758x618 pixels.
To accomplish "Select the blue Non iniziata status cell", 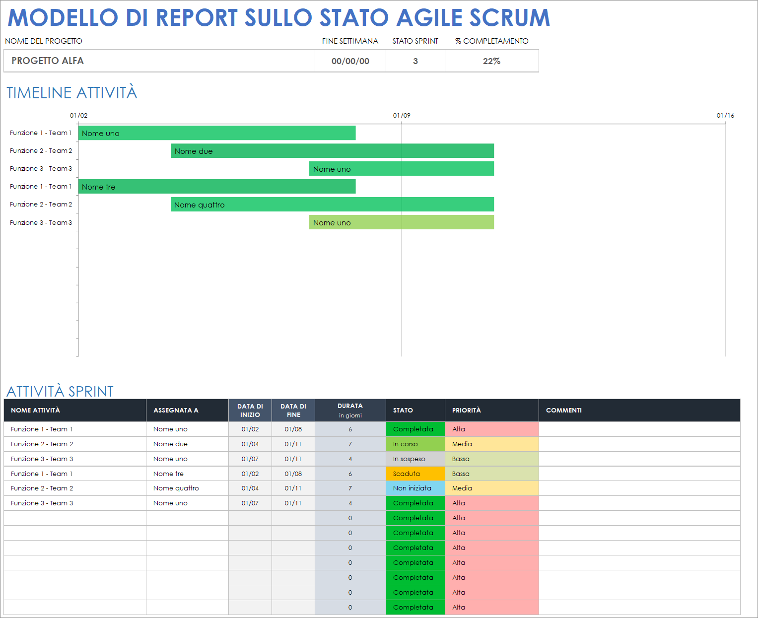I will point(415,488).
